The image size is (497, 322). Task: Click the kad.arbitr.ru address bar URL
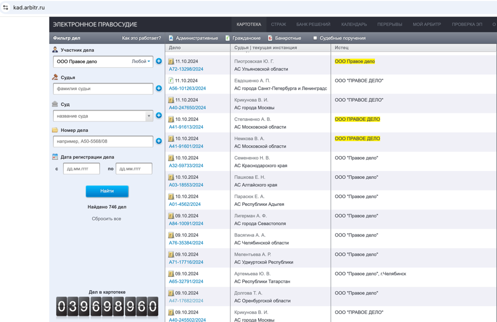point(29,7)
